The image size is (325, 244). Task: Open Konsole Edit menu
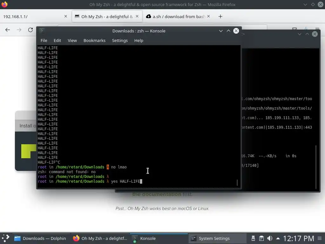click(57, 40)
